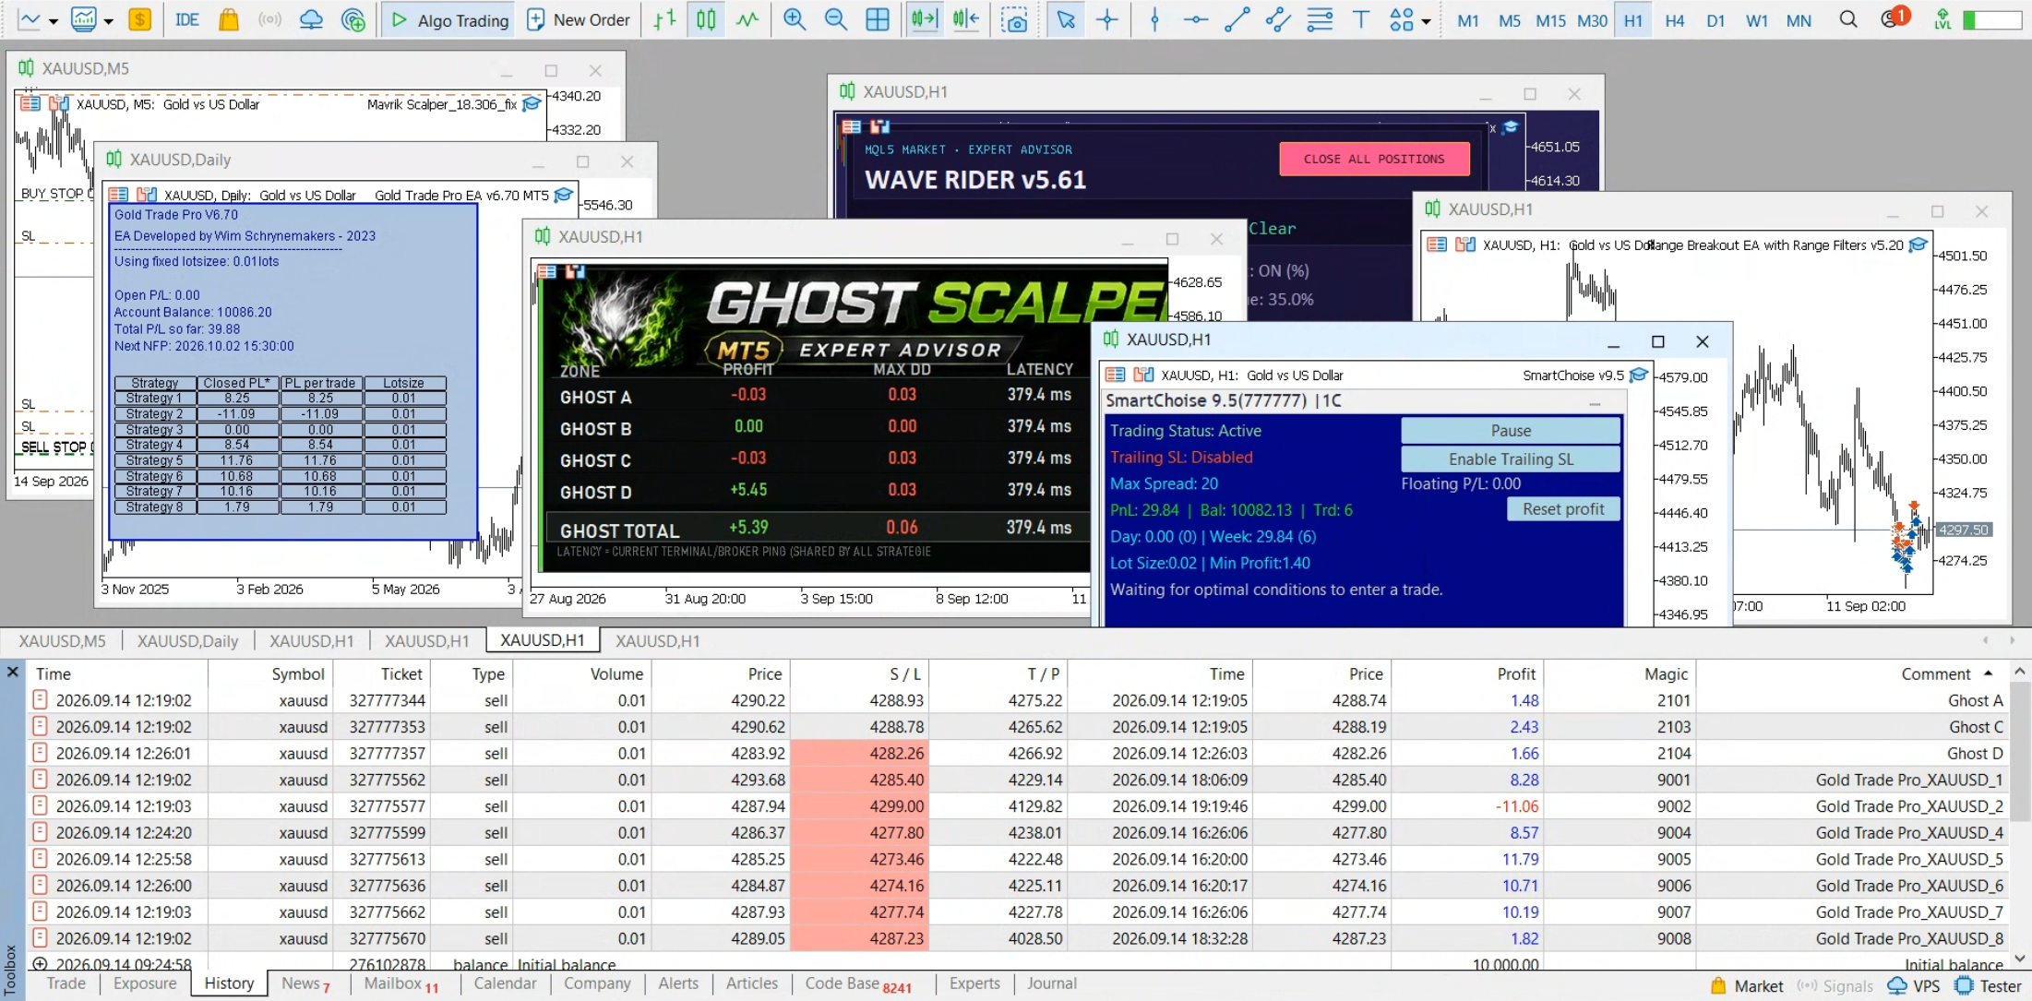
Task: Close the Toolbox panel with X
Action: 12,672
